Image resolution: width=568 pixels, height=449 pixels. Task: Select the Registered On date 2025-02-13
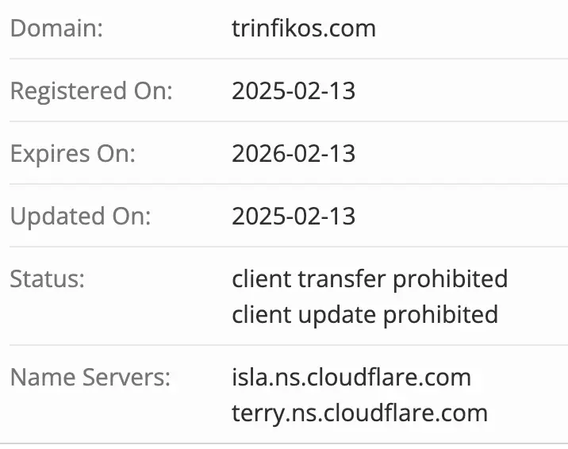pos(294,91)
